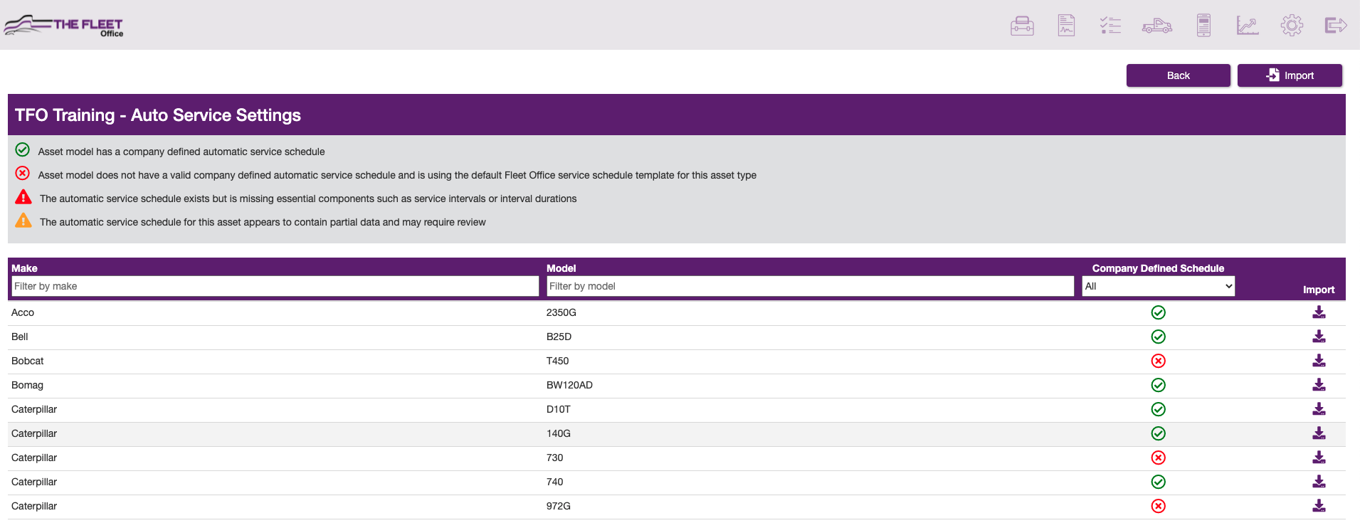Viewport: 1360px width, 523px height.
Task: Select the Bobcat make cell
Action: (x=28, y=361)
